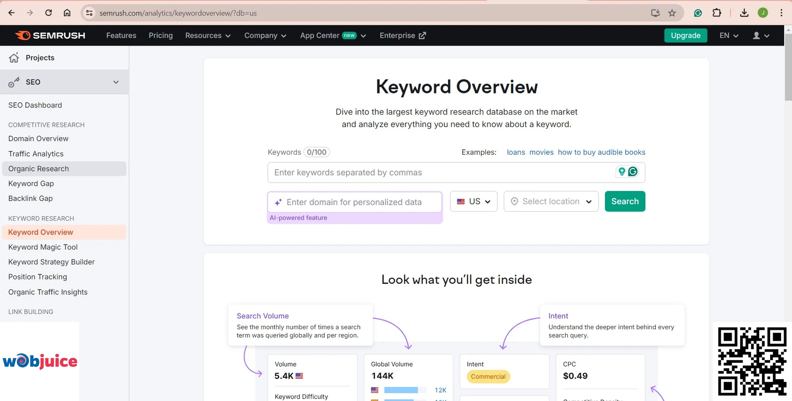Go back with browser back arrow
This screenshot has height=401, width=792.
(11, 13)
